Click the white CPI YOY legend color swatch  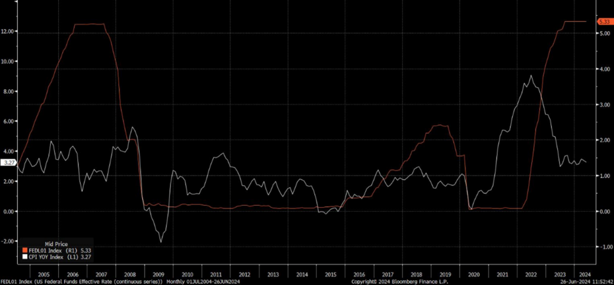25,256
